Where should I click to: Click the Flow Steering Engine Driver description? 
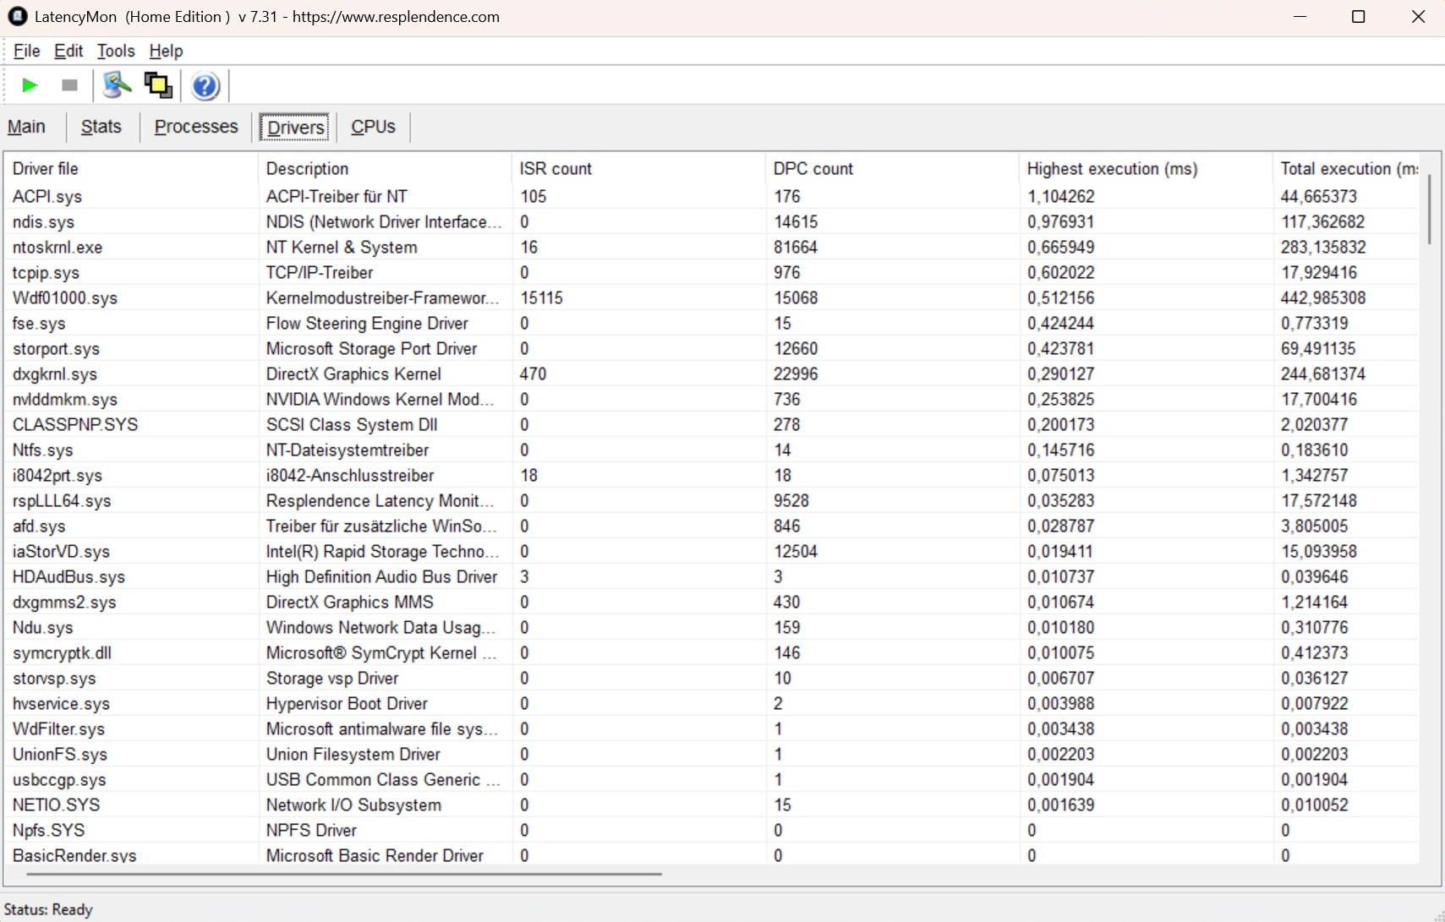367,323
